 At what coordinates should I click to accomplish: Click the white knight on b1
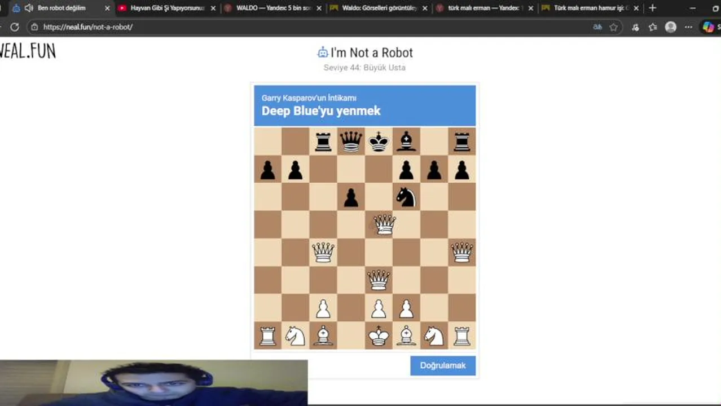click(296, 336)
